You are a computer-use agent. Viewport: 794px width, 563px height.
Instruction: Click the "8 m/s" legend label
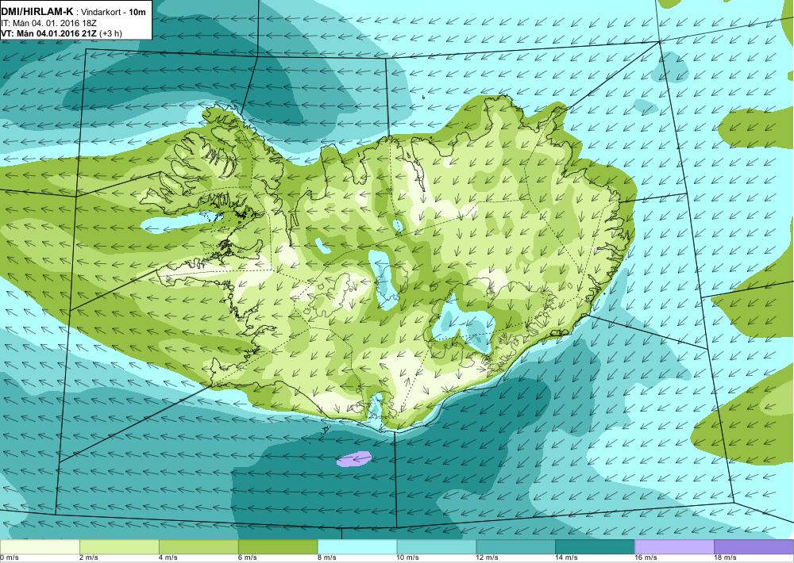(x=327, y=557)
